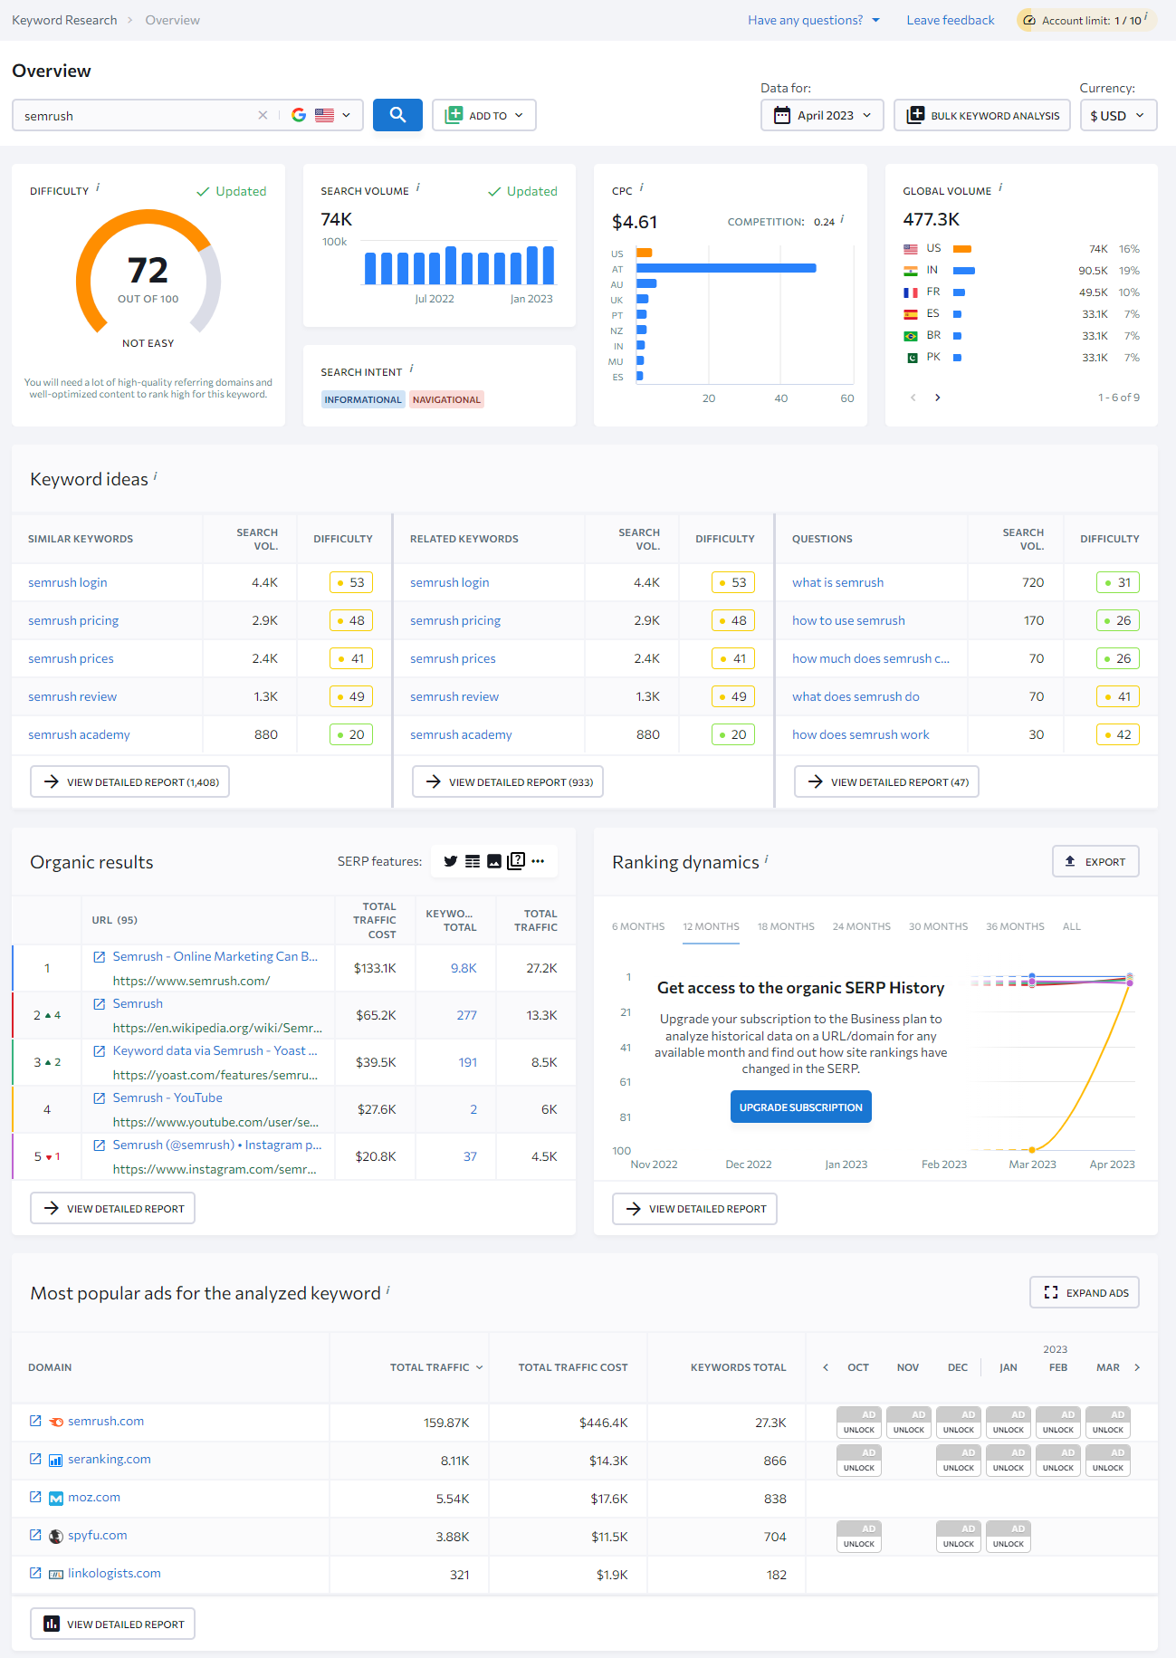Click the Upgrade Subscription button
Screen dimensions: 1176x1658
[800, 1107]
